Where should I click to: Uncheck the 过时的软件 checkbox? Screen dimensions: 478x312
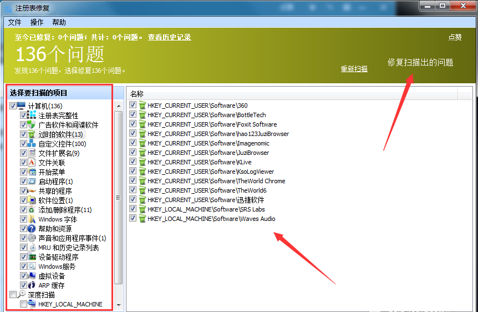[x=23, y=134]
